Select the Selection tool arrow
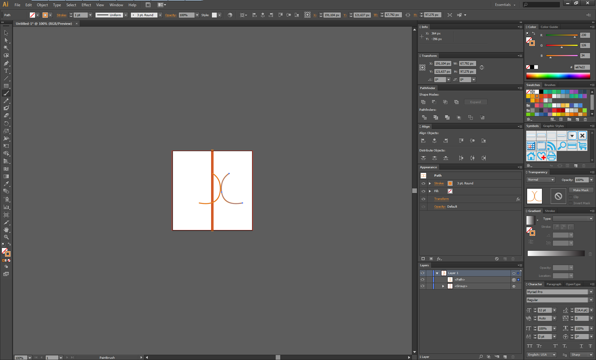The width and height of the screenshot is (596, 360). point(6,33)
